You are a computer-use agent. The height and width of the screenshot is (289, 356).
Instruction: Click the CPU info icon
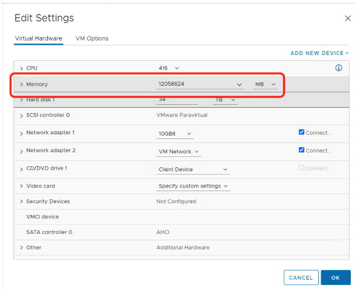[x=339, y=68]
